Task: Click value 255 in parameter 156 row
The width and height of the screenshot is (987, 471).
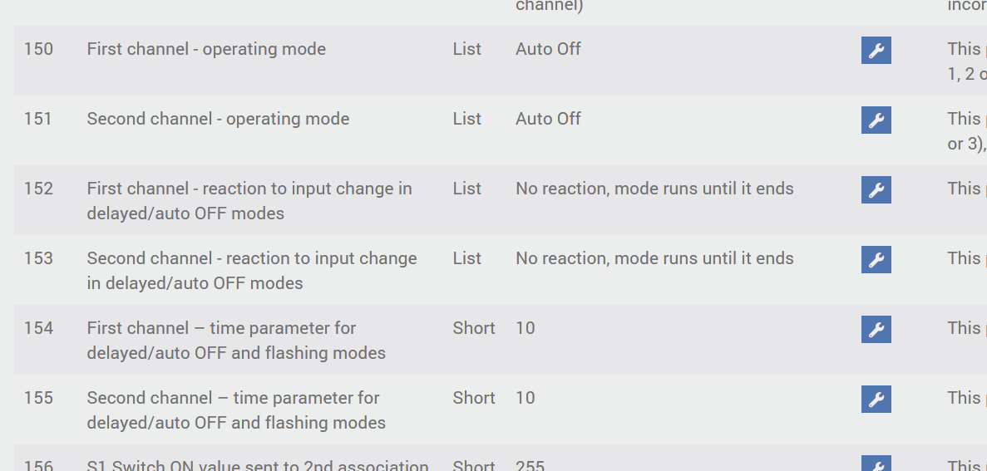Action: (530, 466)
